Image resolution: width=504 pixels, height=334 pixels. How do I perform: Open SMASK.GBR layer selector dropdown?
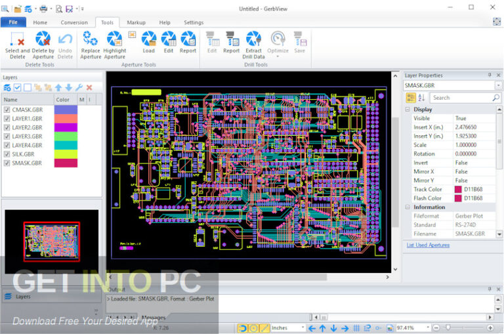[x=498, y=85]
